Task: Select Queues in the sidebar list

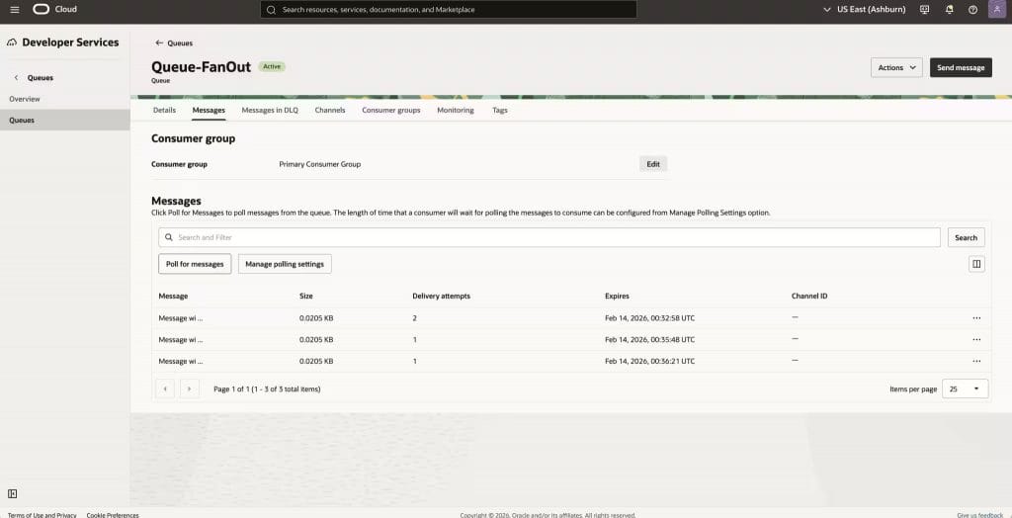Action: point(64,121)
